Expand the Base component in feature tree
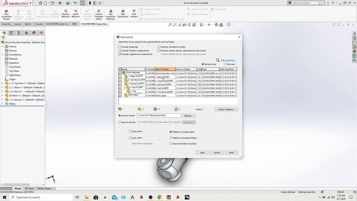Viewport: 357px width, 201px height. [x=2, y=88]
